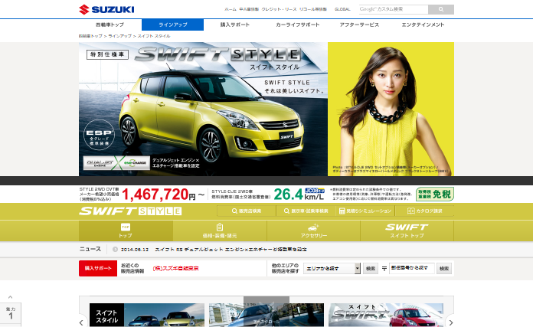Image resolution: width=533 pixels, height=327 pixels.
Task: Open the ホーム link
Action: pos(231,9)
